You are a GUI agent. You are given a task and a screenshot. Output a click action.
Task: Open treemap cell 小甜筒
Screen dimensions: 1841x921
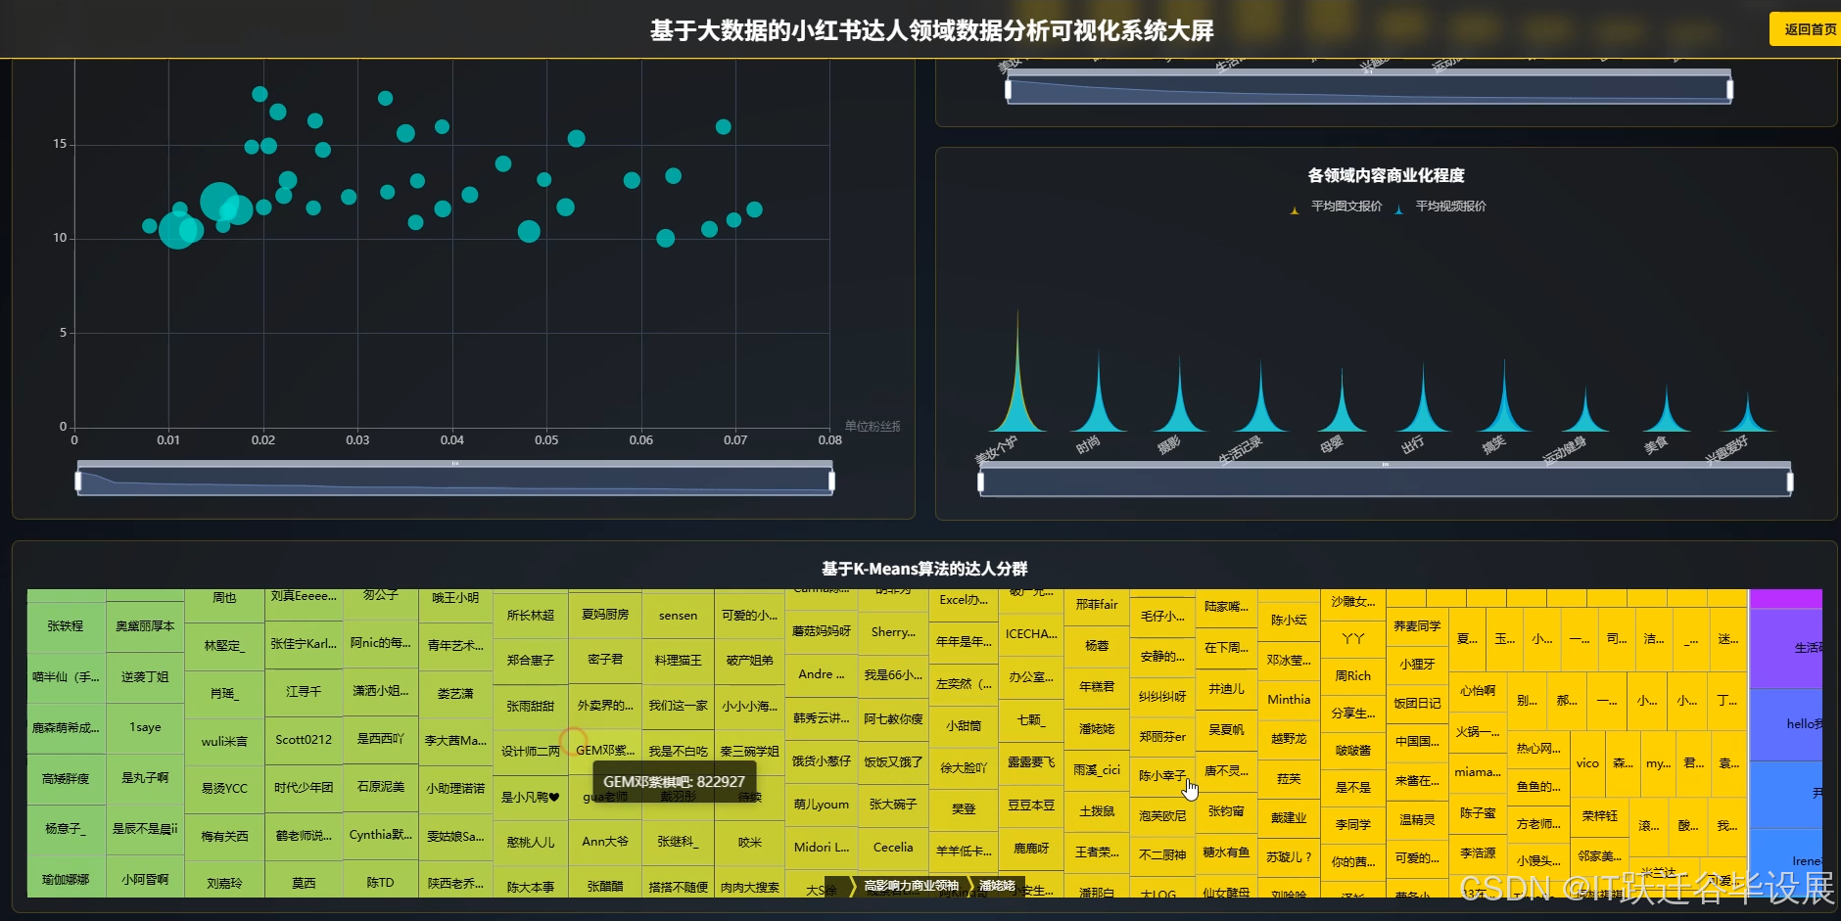click(x=964, y=726)
